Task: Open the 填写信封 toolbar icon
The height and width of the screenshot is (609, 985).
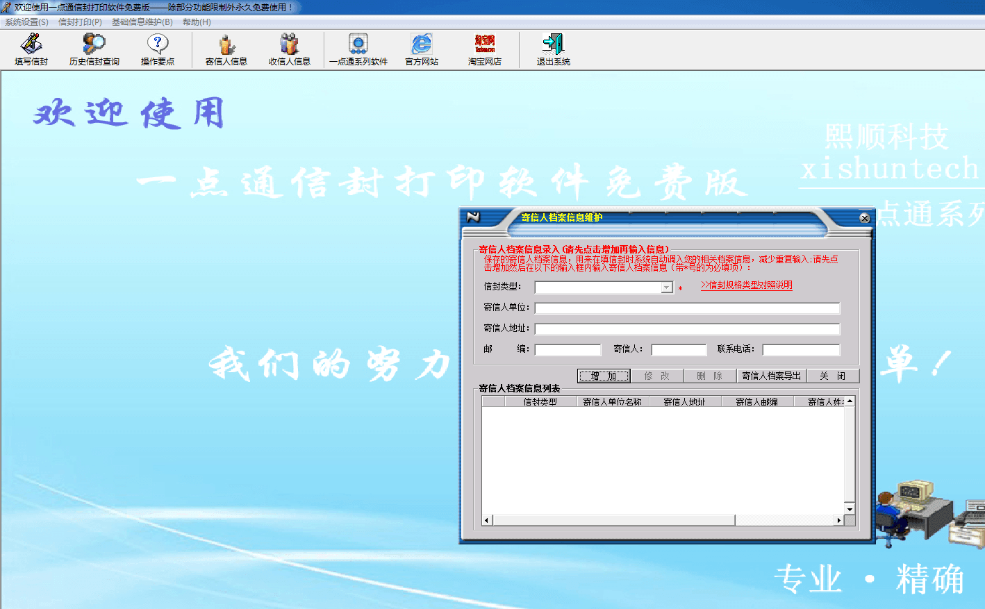Action: point(31,50)
